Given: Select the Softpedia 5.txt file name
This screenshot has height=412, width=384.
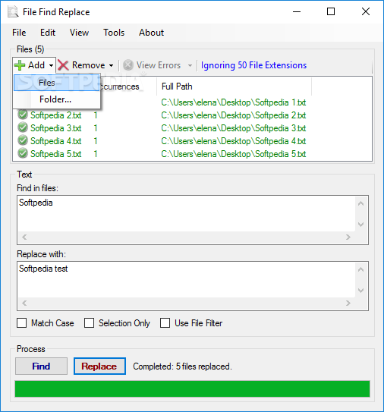Looking at the screenshot, I should pyautogui.click(x=55, y=154).
